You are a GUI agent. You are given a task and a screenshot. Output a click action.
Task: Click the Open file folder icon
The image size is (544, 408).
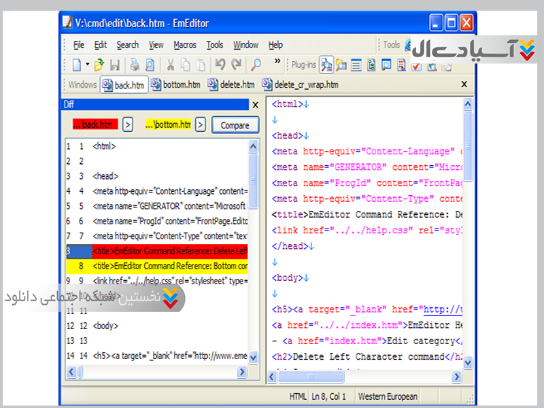pos(99,65)
